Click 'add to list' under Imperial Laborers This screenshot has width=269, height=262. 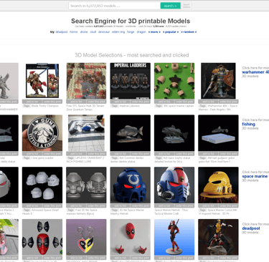pyautogui.click(x=121, y=102)
